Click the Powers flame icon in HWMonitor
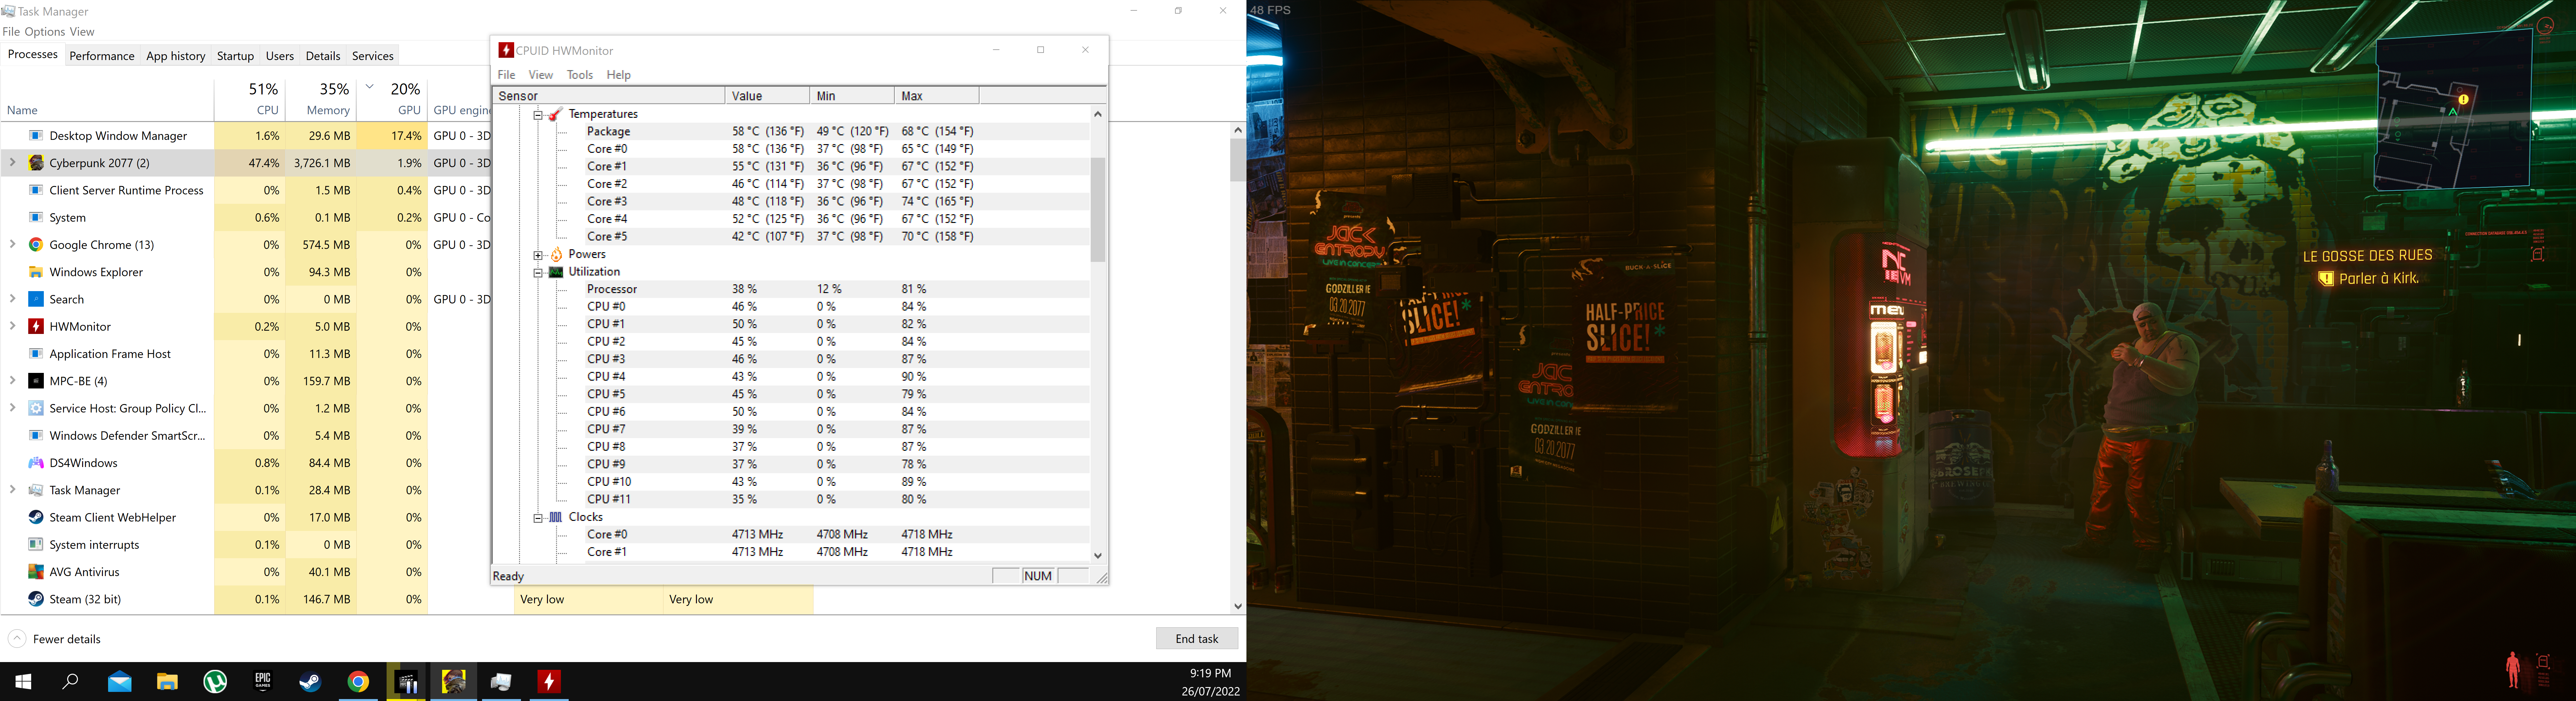2576x701 pixels. tap(556, 254)
